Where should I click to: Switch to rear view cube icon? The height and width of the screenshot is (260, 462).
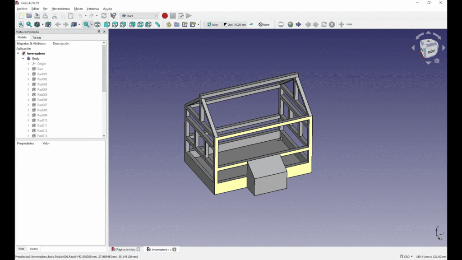[132, 24]
